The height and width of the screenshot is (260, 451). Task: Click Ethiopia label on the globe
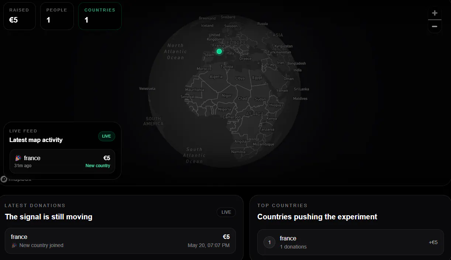pos(274,105)
